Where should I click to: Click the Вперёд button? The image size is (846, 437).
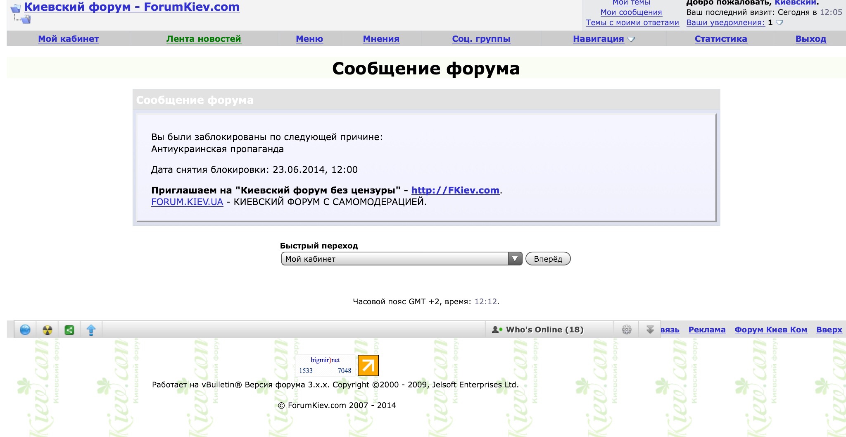coord(548,259)
